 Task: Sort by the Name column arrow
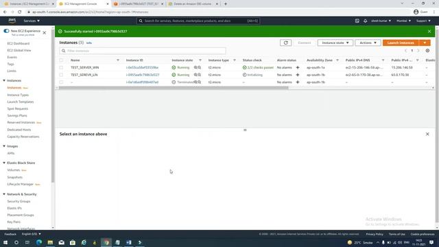pos(118,60)
